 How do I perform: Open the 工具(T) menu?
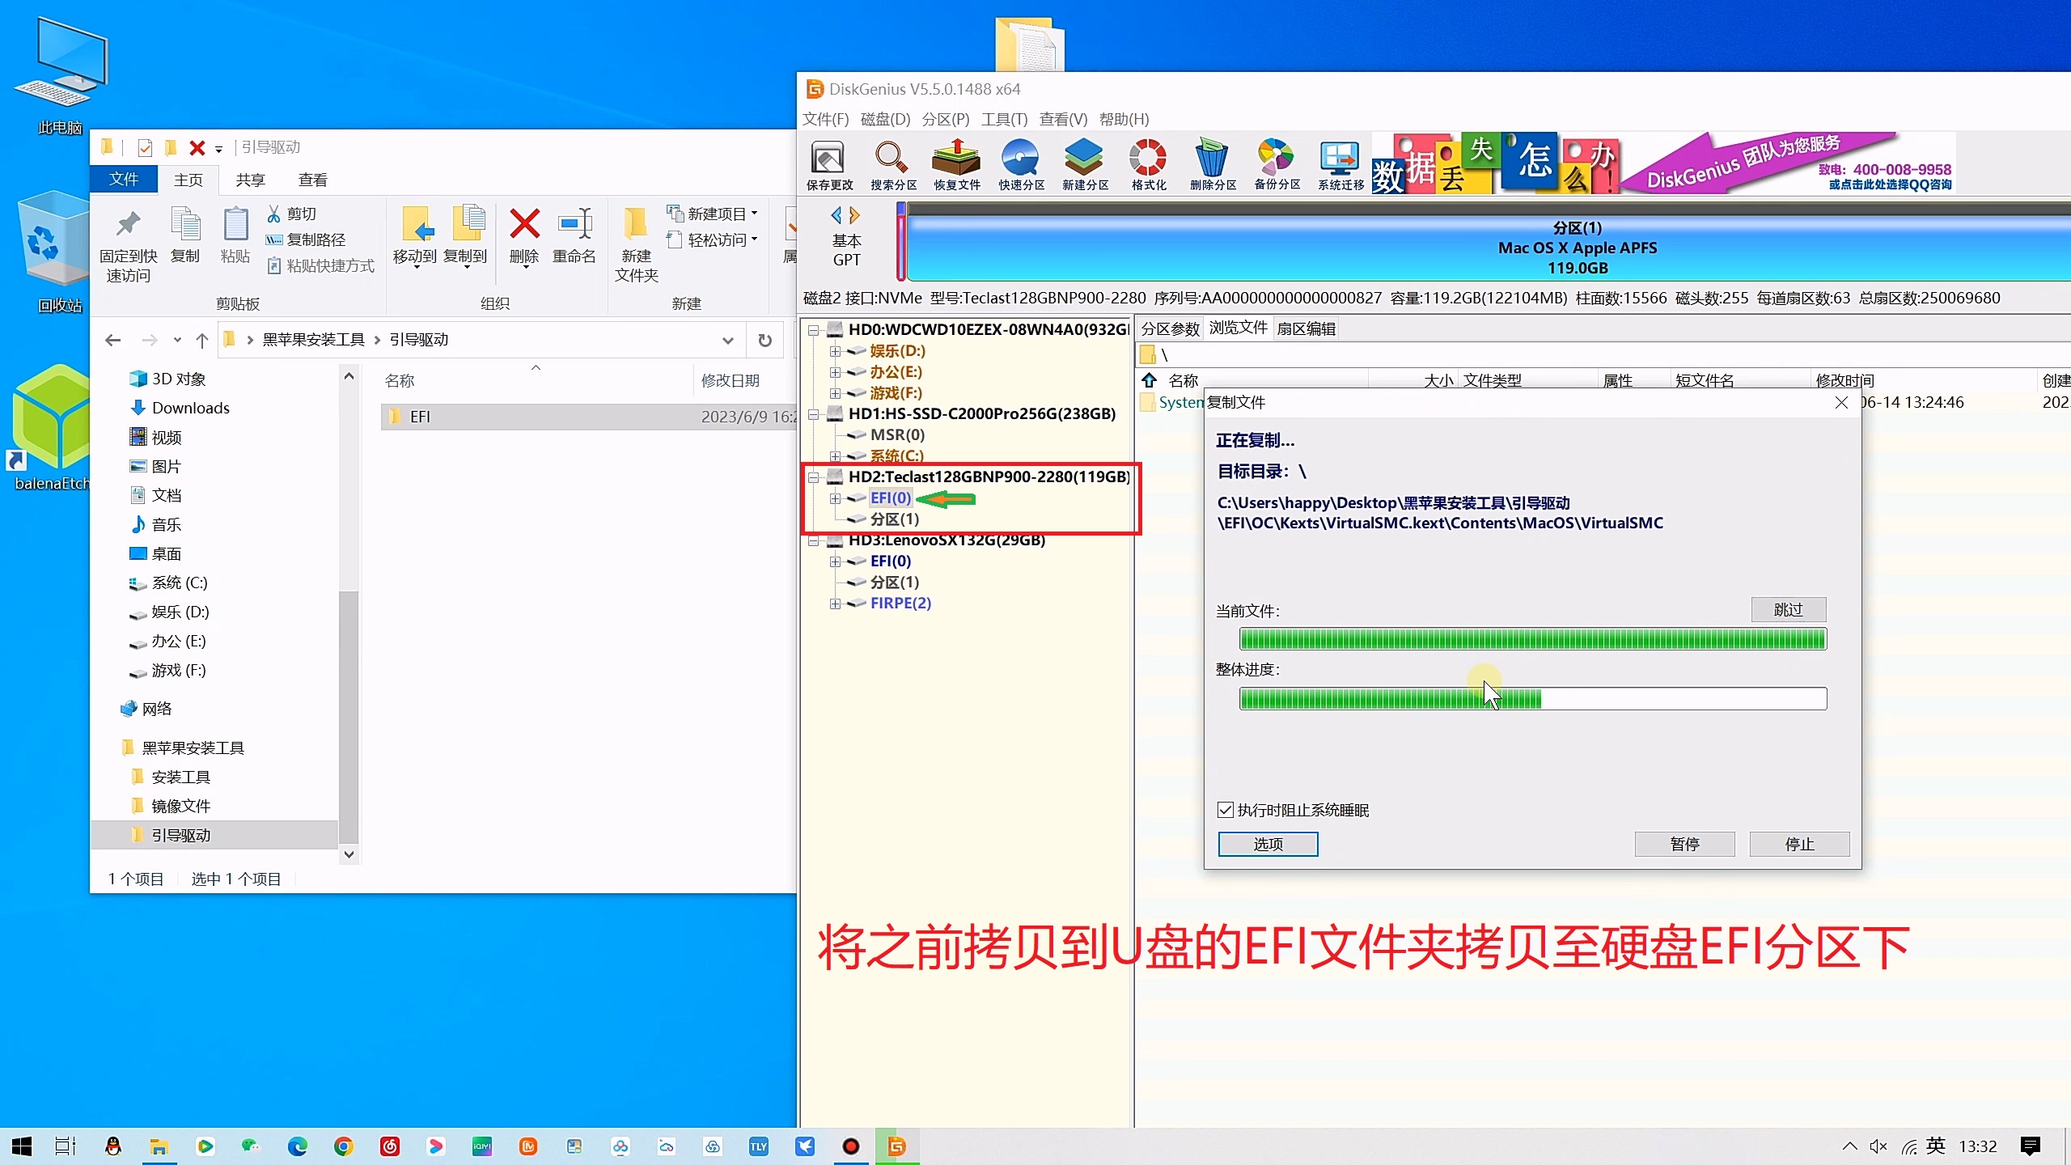(x=1003, y=120)
